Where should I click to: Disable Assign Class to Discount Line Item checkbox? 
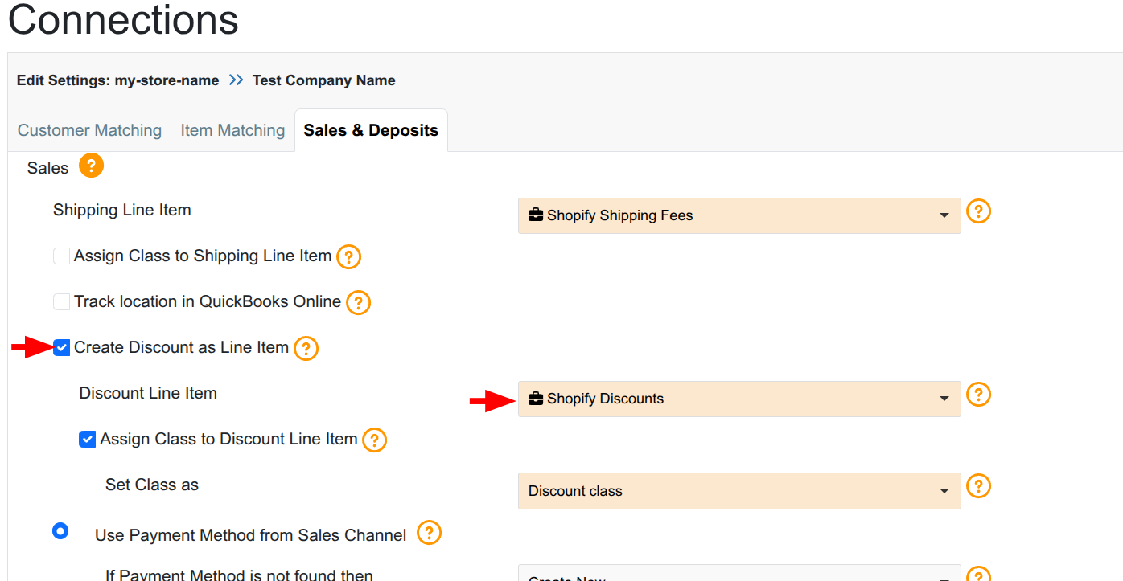88,440
